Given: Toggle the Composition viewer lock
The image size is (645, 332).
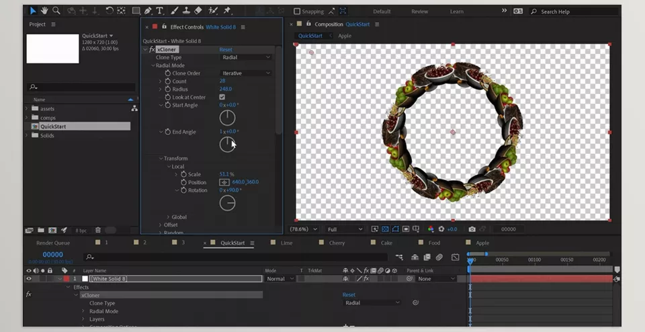Looking at the screenshot, I should click(x=308, y=24).
